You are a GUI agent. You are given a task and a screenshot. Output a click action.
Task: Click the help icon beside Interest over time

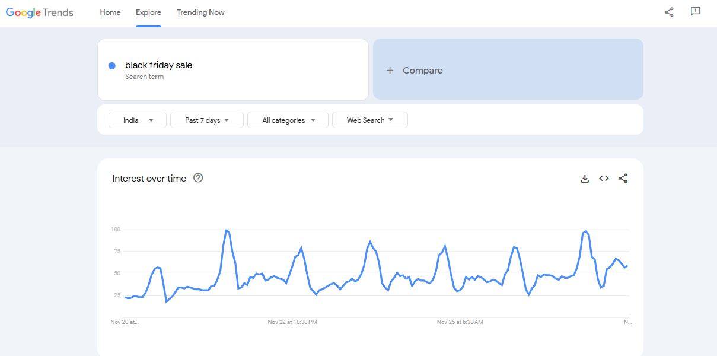(x=198, y=177)
